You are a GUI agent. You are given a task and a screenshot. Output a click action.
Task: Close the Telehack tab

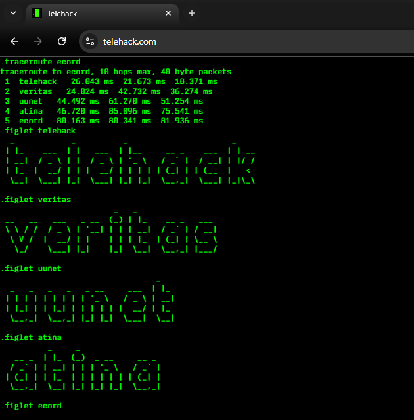[168, 13]
